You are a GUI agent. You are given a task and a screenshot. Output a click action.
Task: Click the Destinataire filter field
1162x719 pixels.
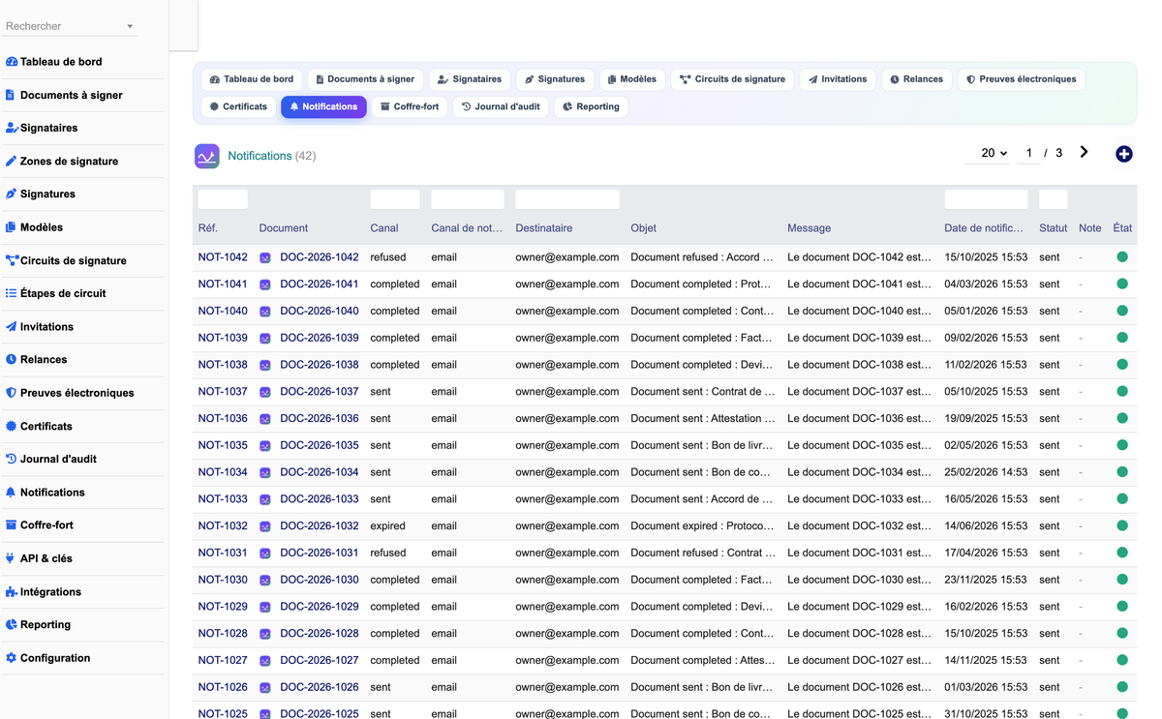tap(567, 199)
